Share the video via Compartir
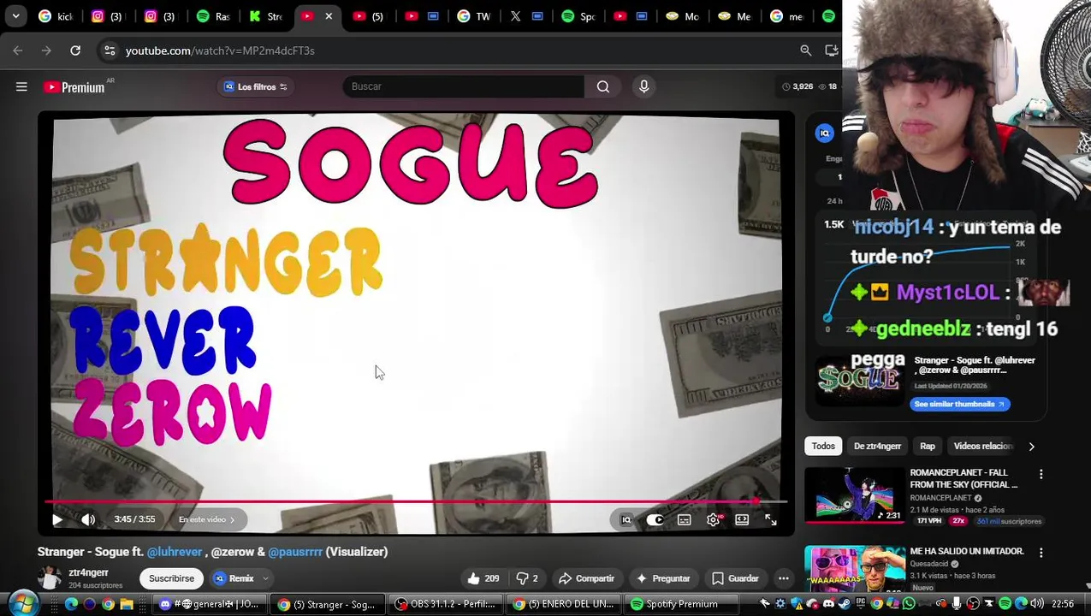 (587, 578)
